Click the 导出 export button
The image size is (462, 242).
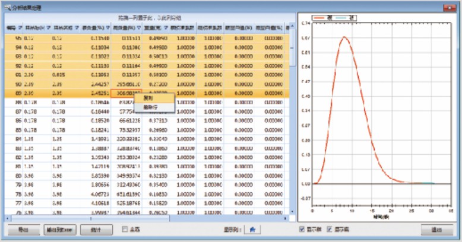23,230
